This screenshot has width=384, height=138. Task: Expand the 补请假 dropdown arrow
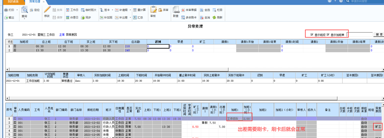(130, 10)
